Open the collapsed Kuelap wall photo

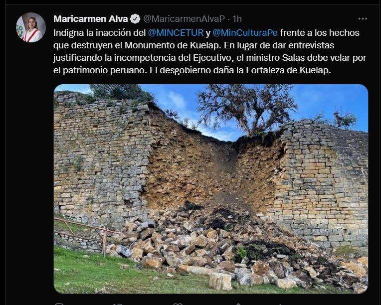[x=210, y=189]
